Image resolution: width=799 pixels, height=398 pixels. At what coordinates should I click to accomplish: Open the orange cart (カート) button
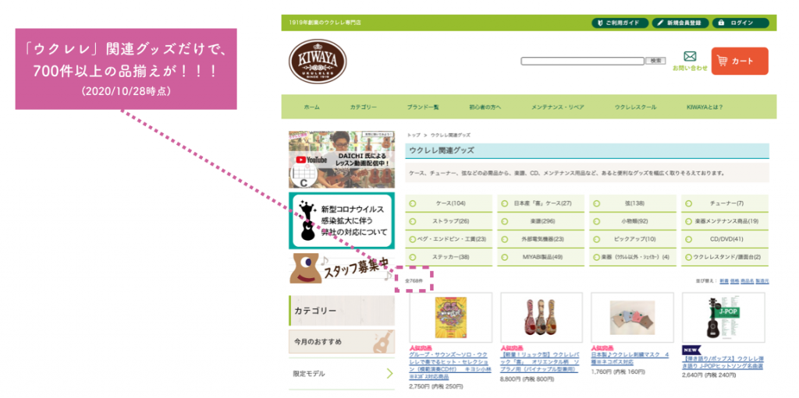tap(739, 61)
